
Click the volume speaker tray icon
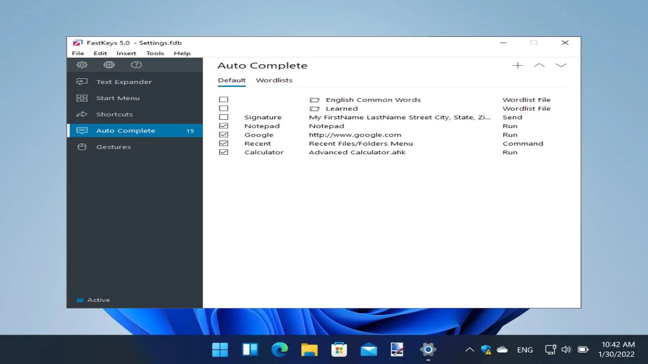[566, 349]
